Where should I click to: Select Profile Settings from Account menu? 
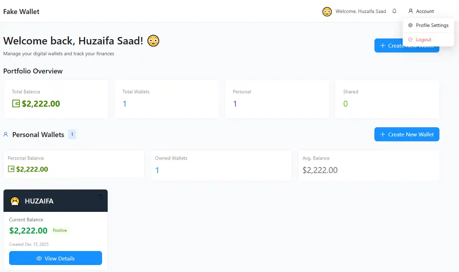(x=428, y=25)
